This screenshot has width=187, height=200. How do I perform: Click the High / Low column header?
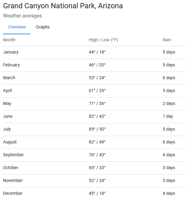103,40
